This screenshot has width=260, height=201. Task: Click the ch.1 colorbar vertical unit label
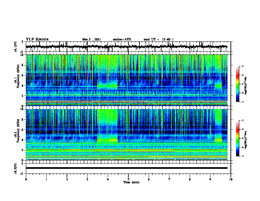click(x=246, y=86)
